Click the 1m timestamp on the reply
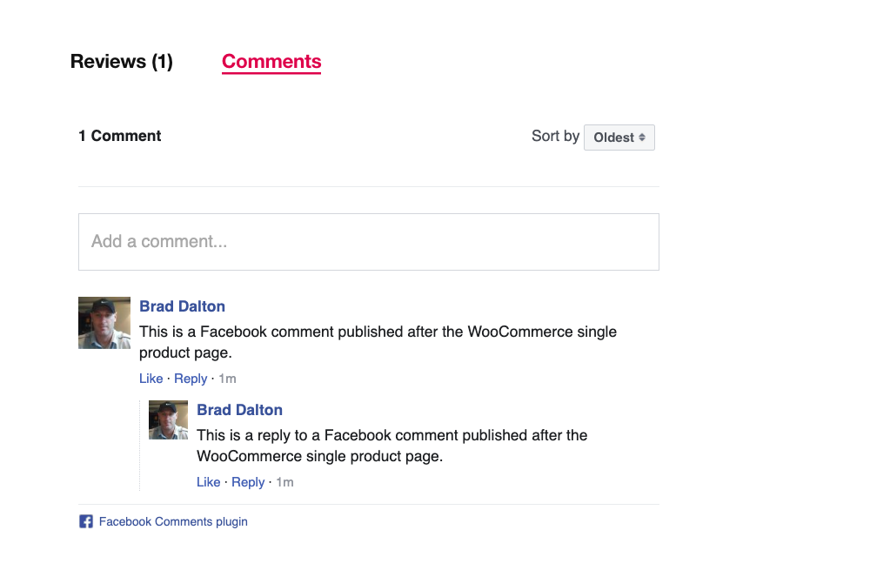The height and width of the screenshot is (577, 870). tap(285, 481)
